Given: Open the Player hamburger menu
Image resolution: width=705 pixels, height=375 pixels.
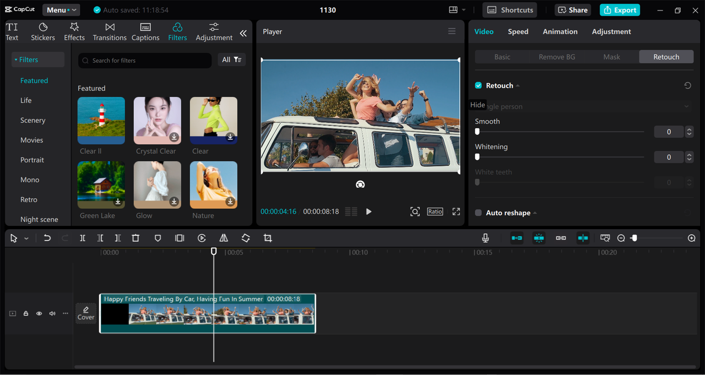Looking at the screenshot, I should coord(452,31).
